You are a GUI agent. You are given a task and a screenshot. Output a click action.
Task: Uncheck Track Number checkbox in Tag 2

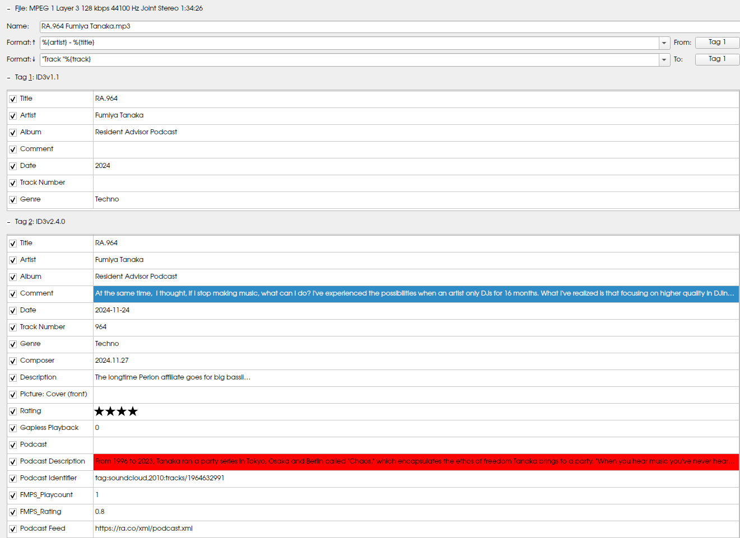pos(13,328)
